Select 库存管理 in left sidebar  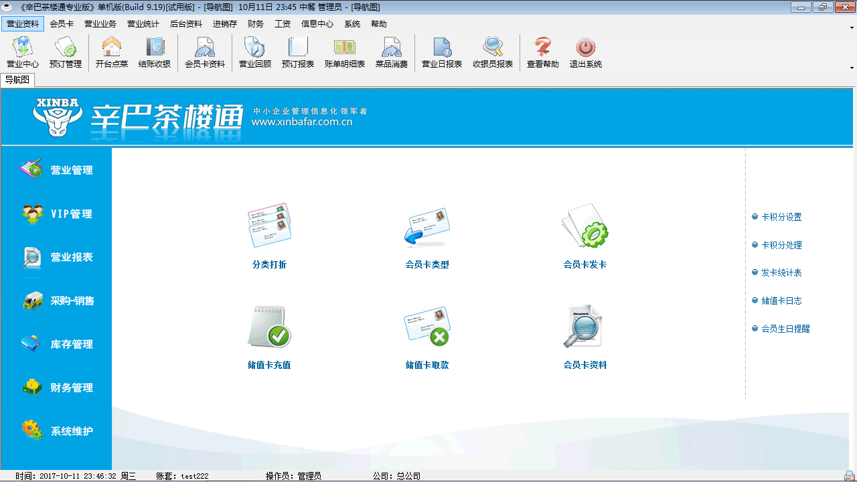pyautogui.click(x=56, y=344)
